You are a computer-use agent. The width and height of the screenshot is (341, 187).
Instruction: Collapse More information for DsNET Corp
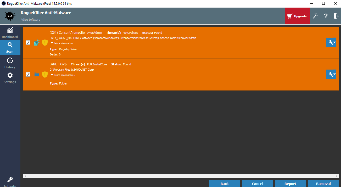point(63,75)
